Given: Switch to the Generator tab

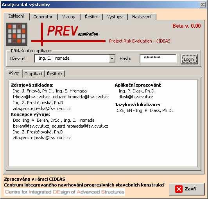Looking at the screenshot, I should (43, 17).
